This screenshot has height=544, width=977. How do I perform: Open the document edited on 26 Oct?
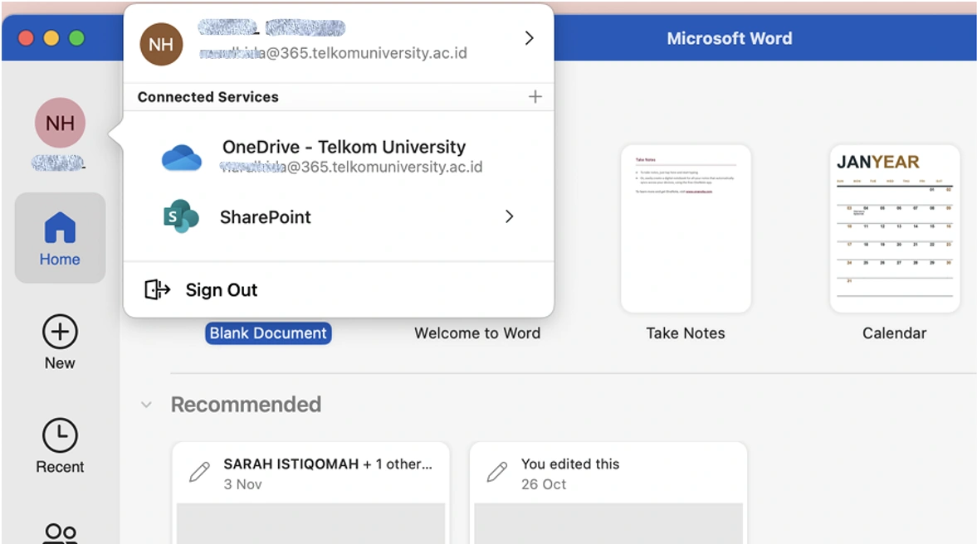[608, 493]
